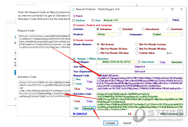Click Generate for the activation code
The height and width of the screenshot is (127, 188).
[89, 108]
